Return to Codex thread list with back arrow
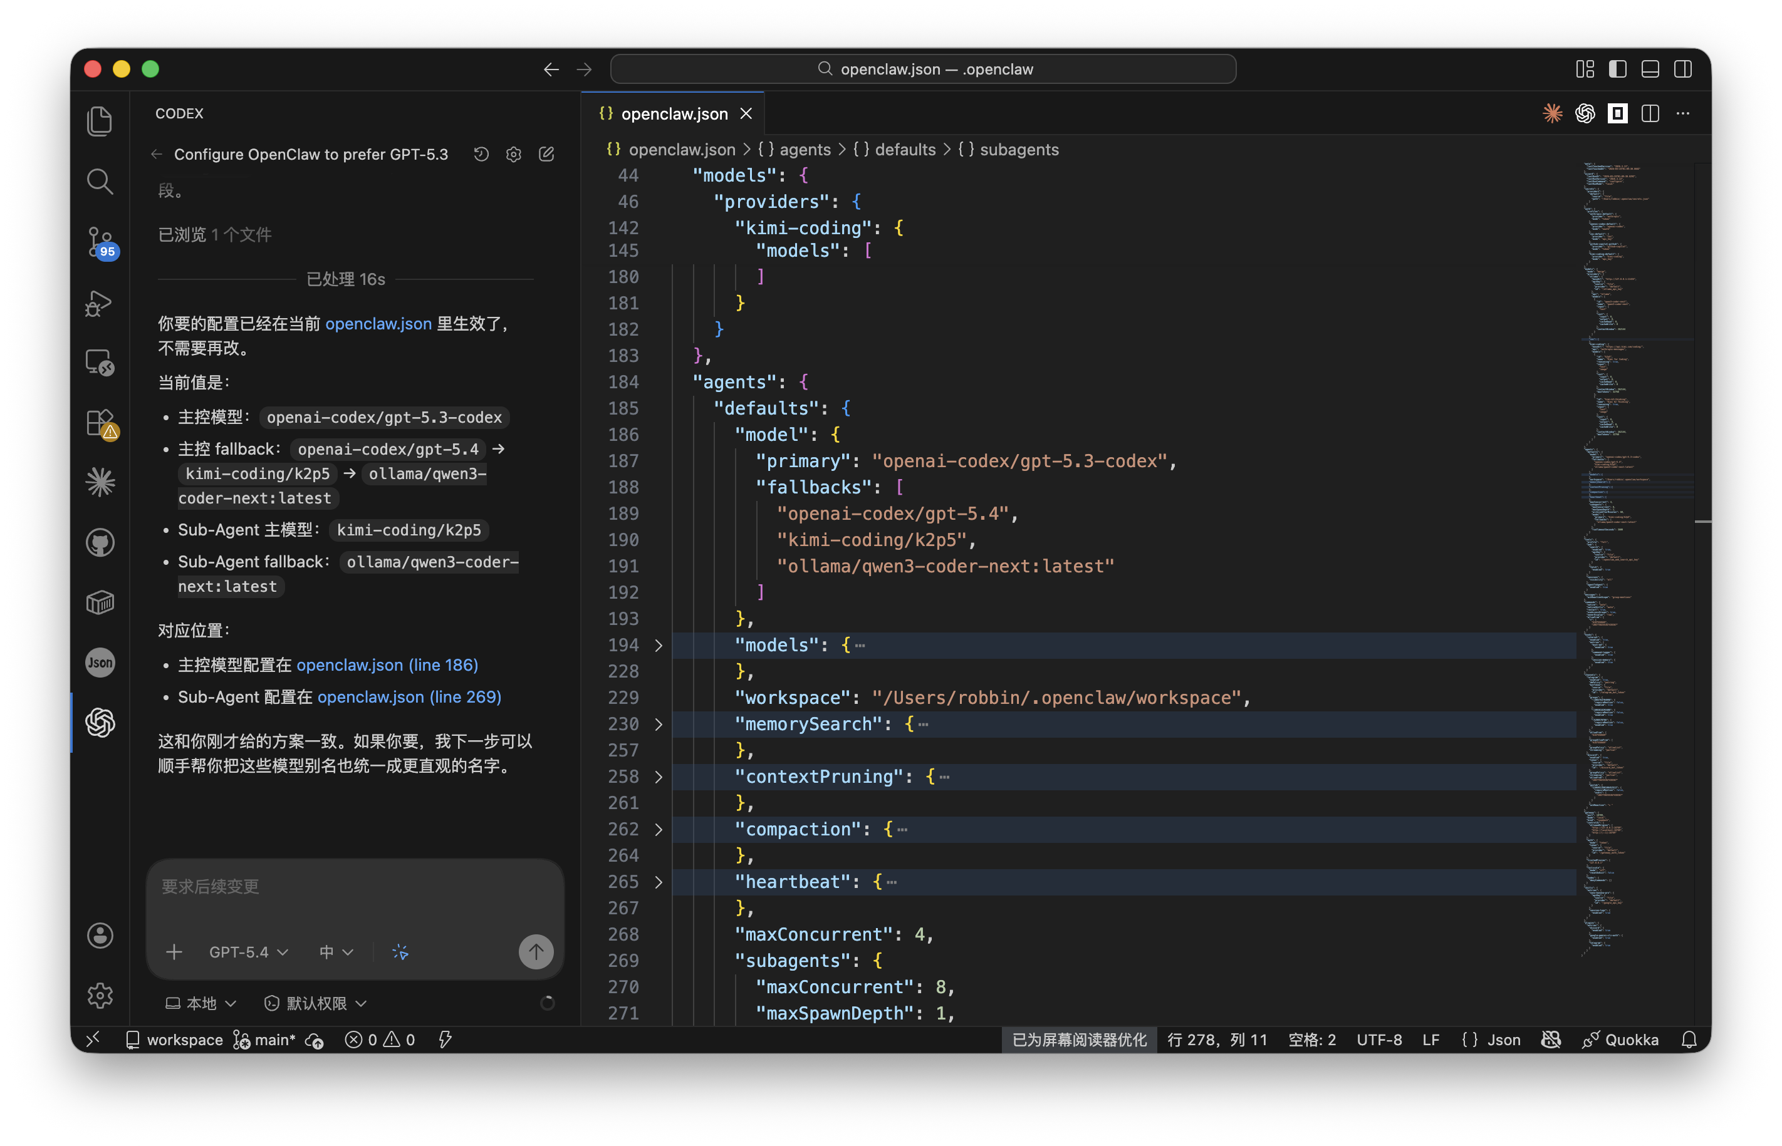The width and height of the screenshot is (1782, 1146). [156, 154]
